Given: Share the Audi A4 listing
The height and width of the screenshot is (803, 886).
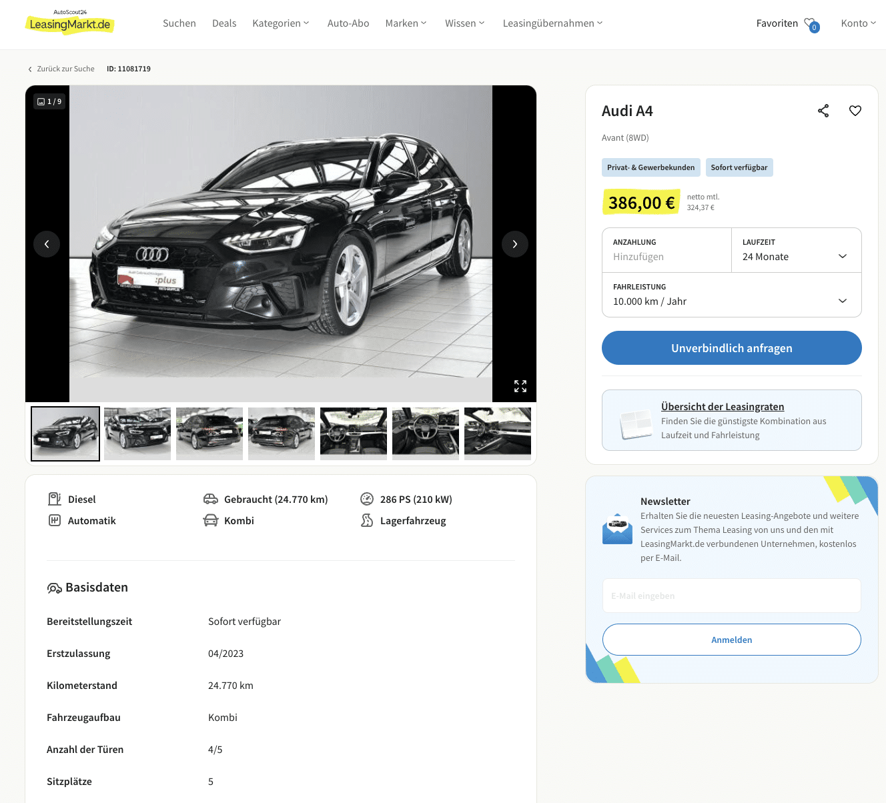Looking at the screenshot, I should (823, 111).
